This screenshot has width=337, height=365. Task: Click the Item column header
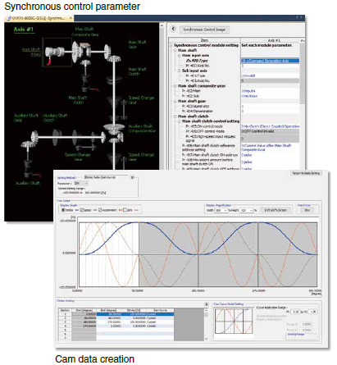click(205, 40)
